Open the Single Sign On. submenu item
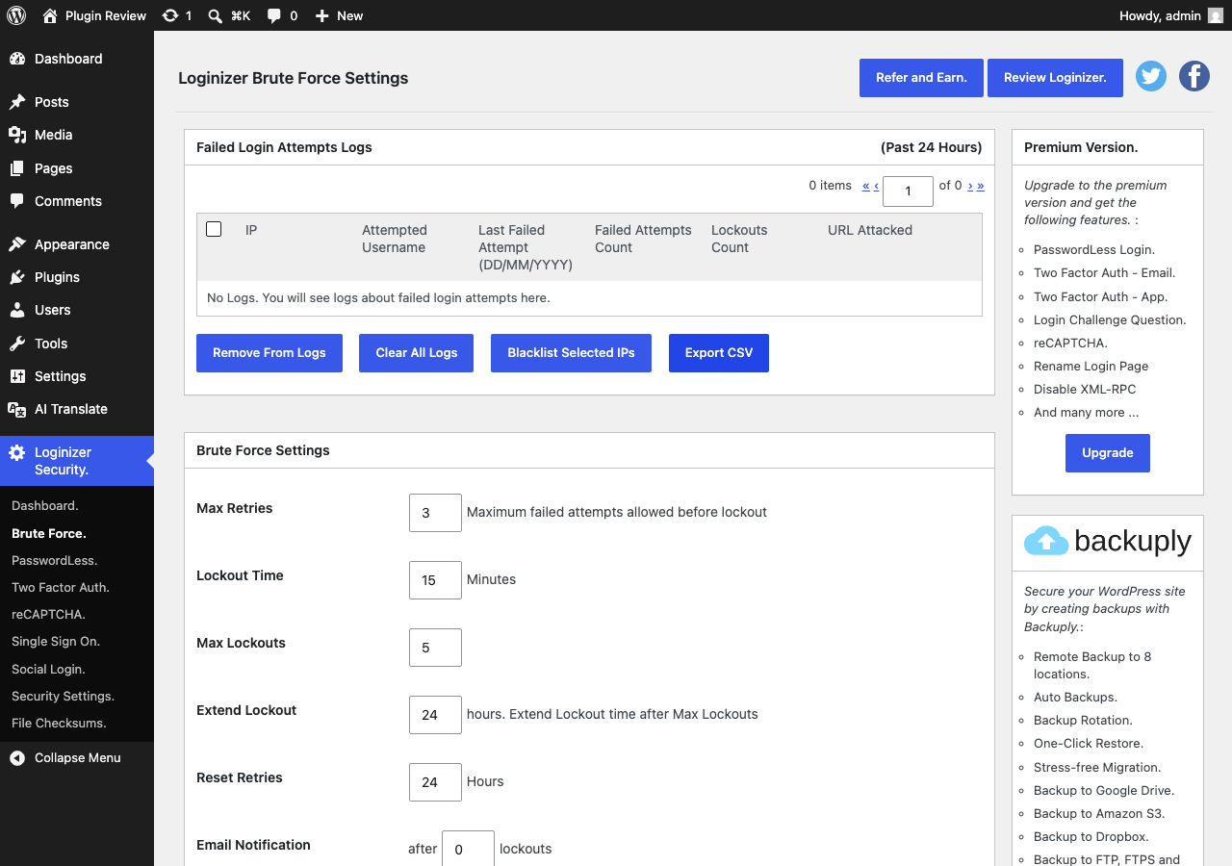The width and height of the screenshot is (1232, 866). (x=77, y=641)
